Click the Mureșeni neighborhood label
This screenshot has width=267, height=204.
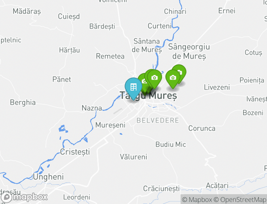[x=110, y=125]
